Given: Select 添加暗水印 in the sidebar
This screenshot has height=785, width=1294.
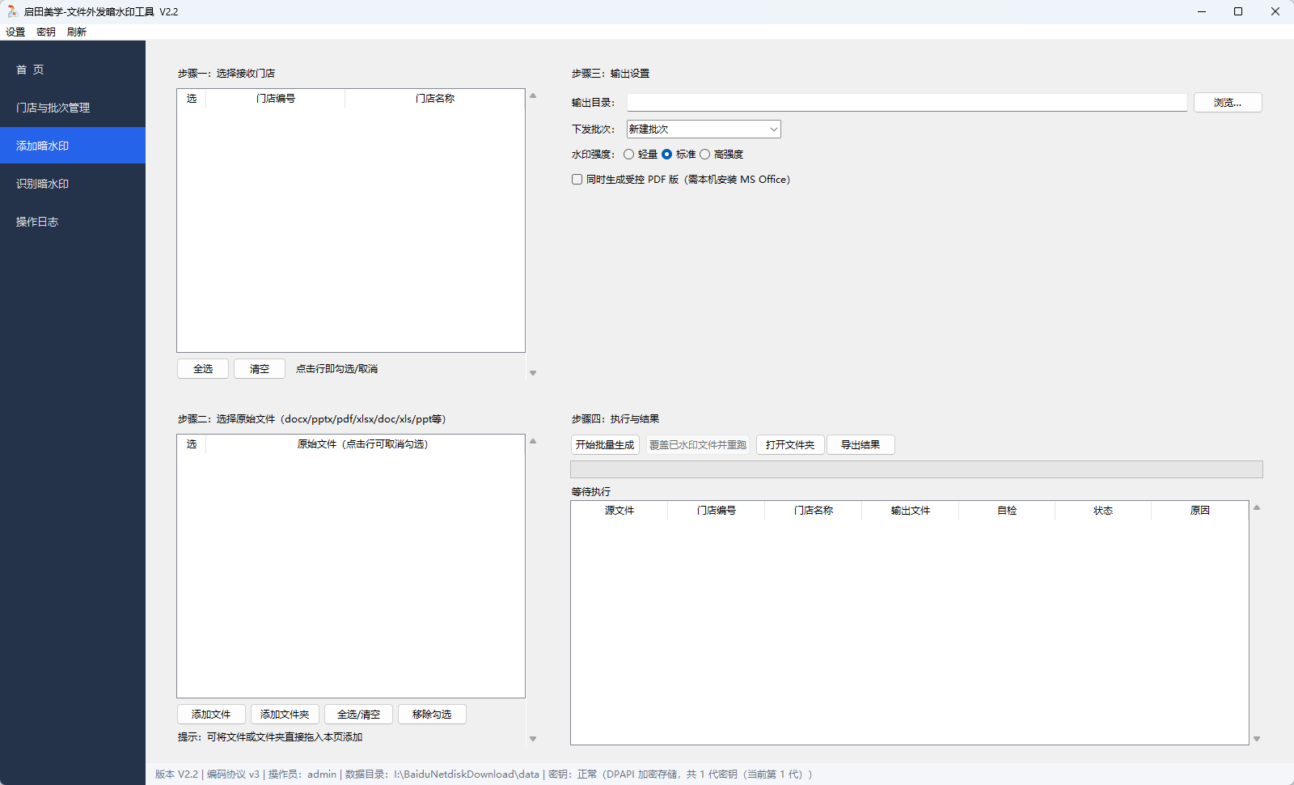Looking at the screenshot, I should tap(73, 146).
